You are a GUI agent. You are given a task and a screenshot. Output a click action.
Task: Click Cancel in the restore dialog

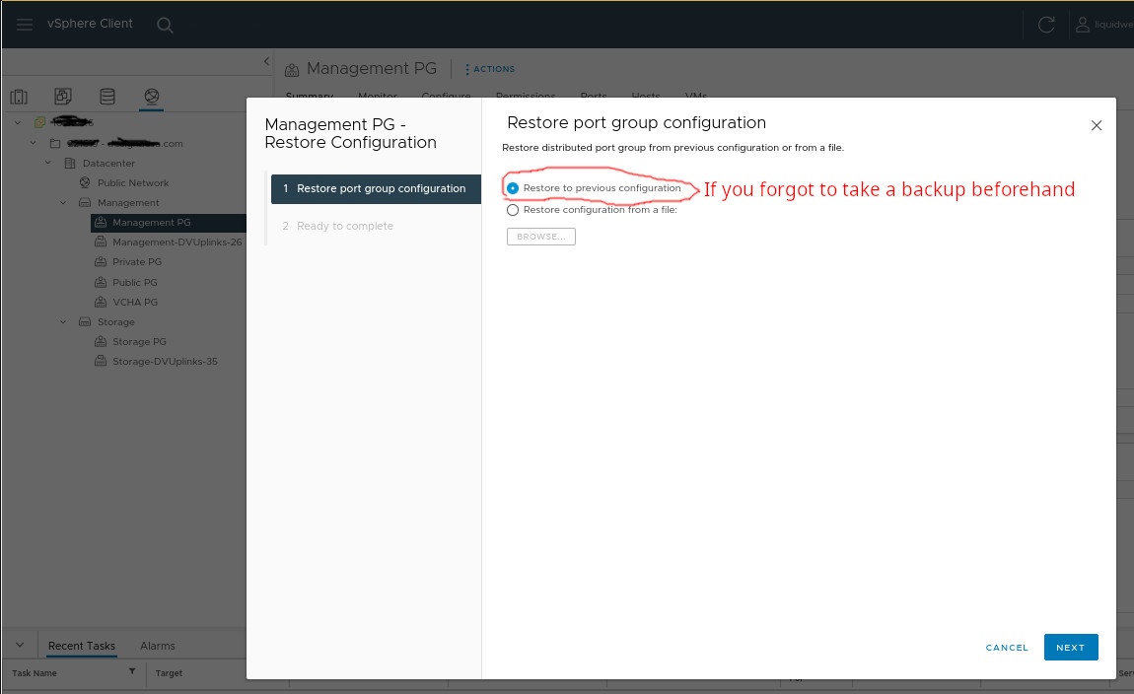coord(1007,648)
